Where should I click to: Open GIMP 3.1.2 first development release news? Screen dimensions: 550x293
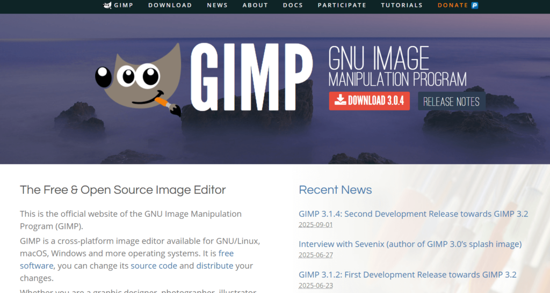pos(407,274)
